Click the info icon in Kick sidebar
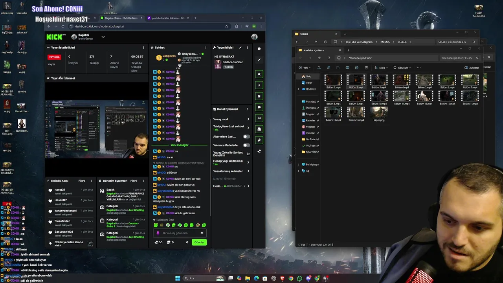 tap(259, 49)
